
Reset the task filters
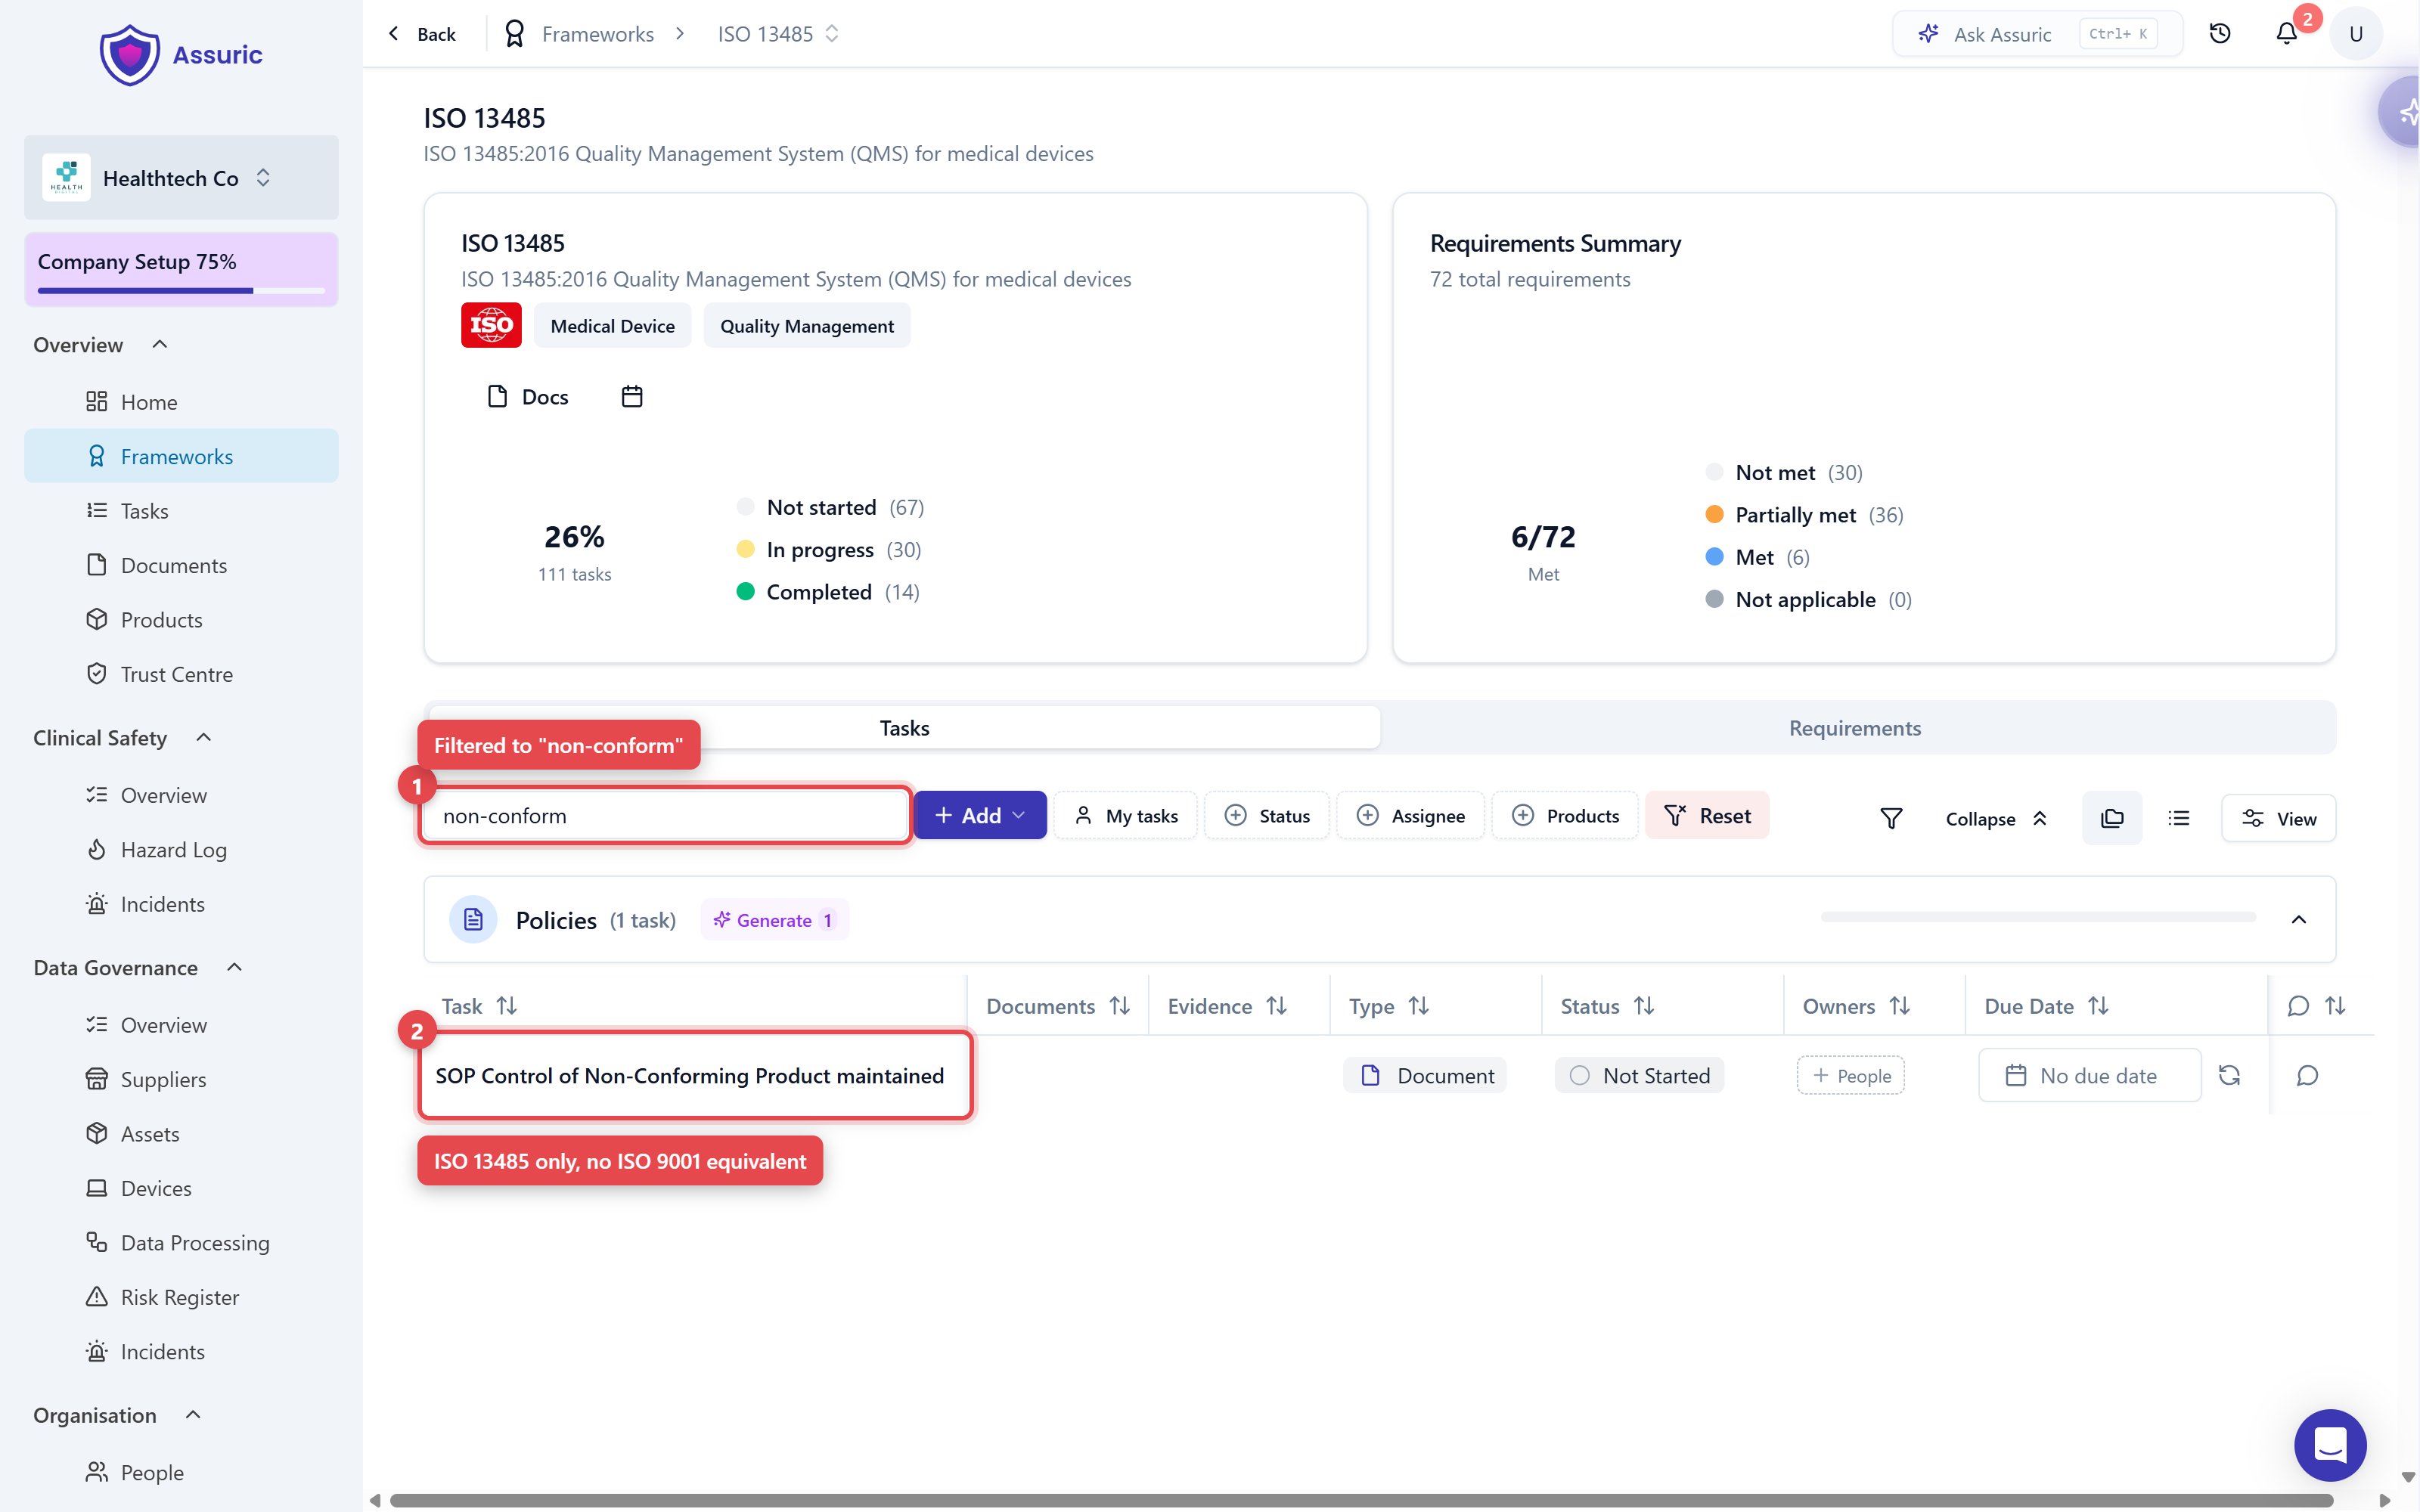1707,815
